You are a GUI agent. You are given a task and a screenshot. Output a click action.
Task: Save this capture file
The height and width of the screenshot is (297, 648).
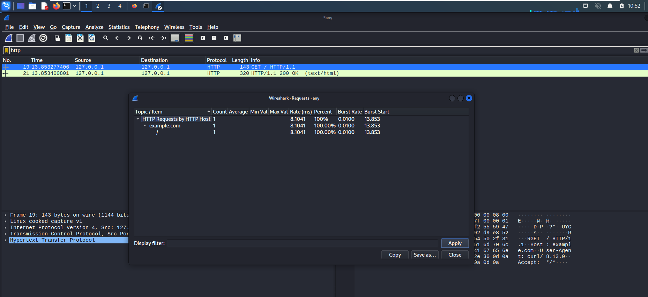(69, 38)
